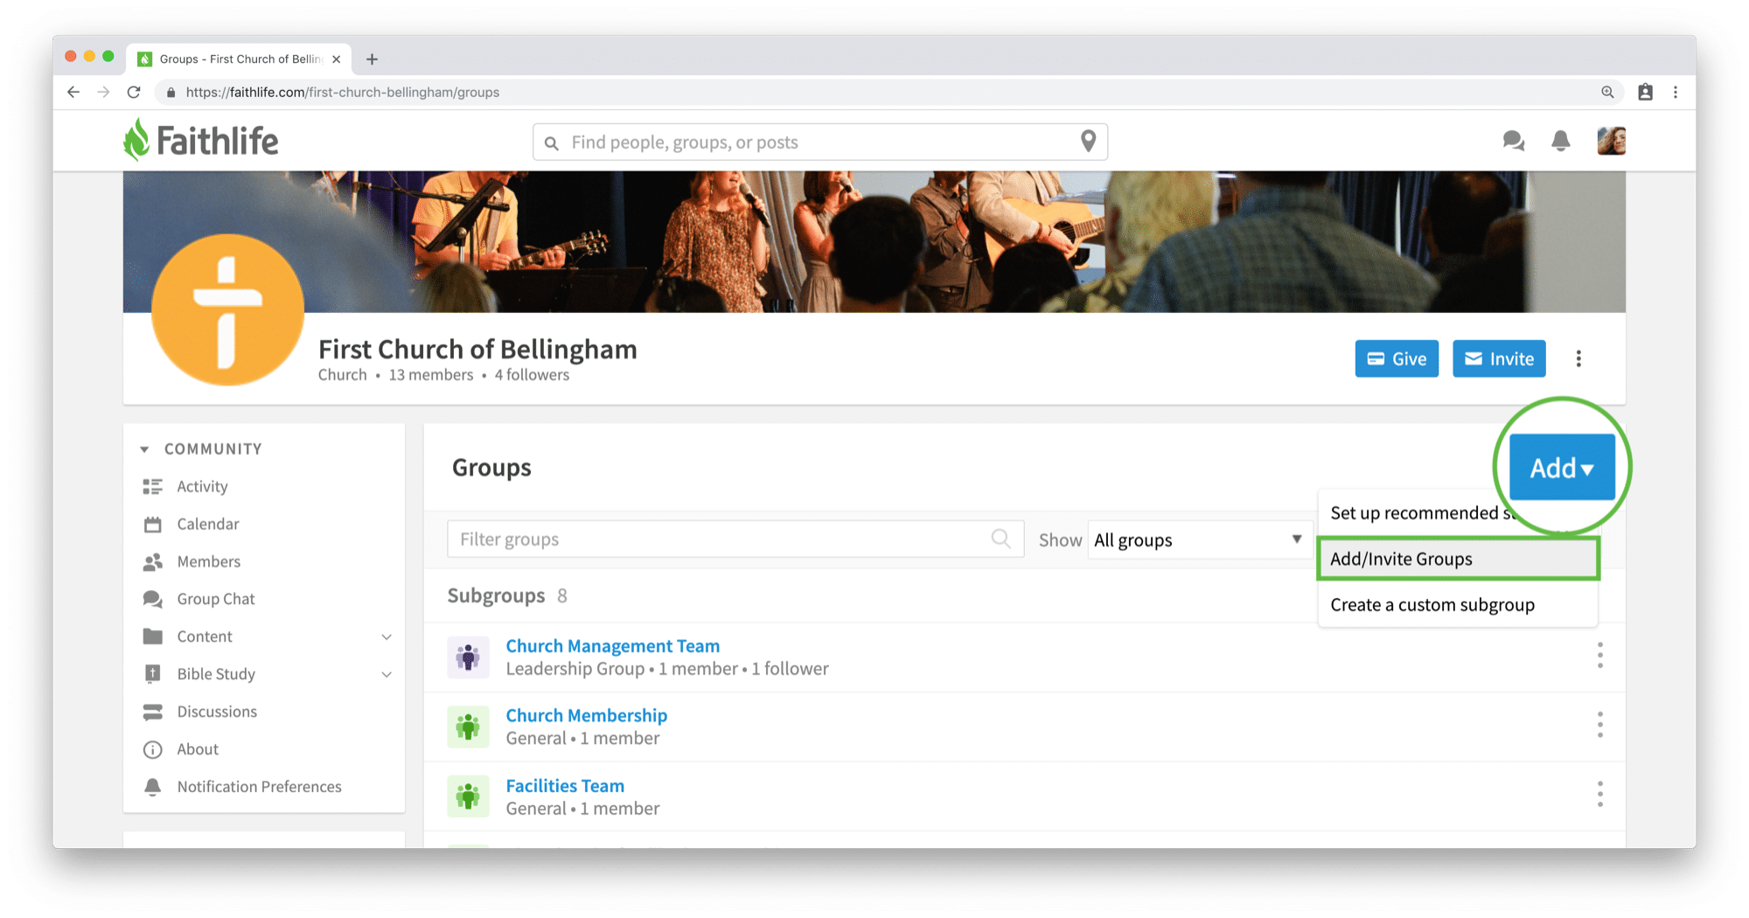The height and width of the screenshot is (918, 1749).
Task: Collapse the COMMUNITY section
Action: coord(144,449)
